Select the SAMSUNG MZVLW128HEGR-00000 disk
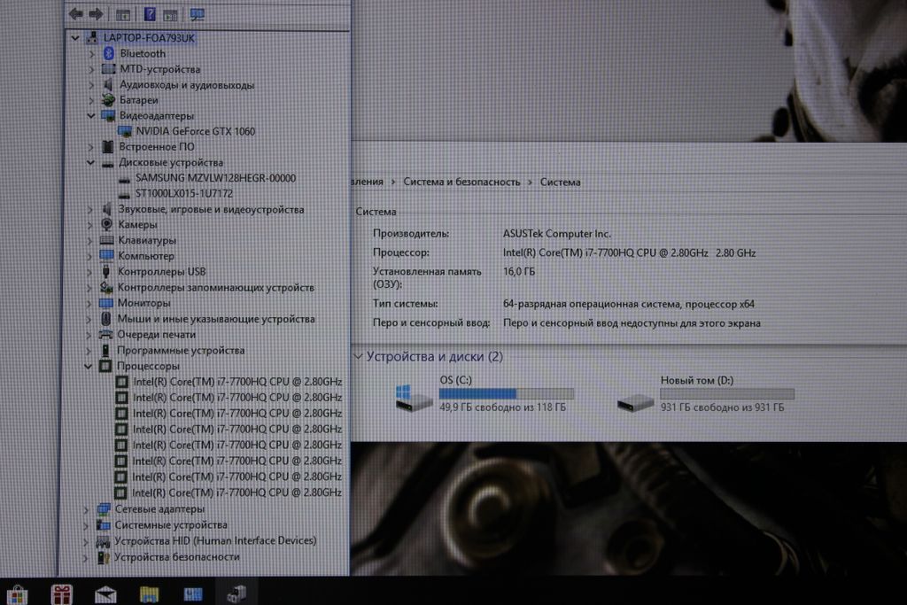 click(215, 178)
